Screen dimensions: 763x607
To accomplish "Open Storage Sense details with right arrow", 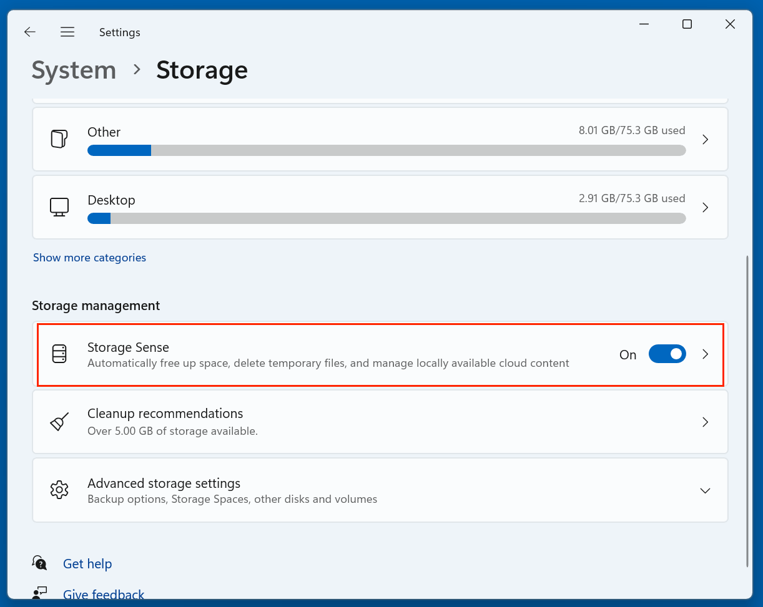I will (705, 354).
